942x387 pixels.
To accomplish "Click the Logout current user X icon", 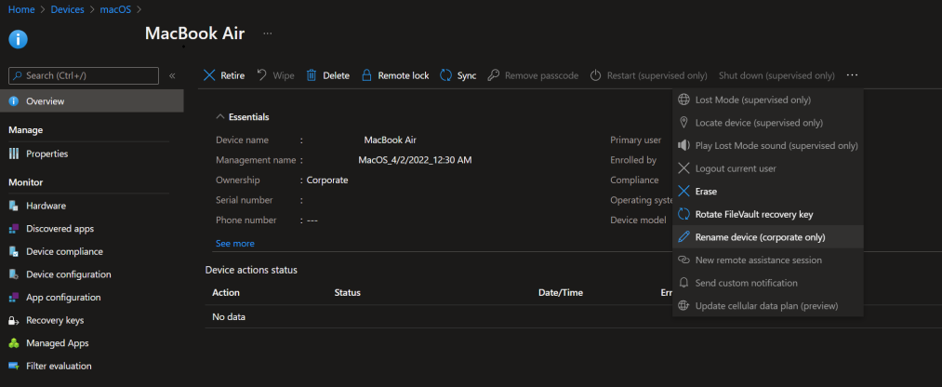I will click(683, 168).
